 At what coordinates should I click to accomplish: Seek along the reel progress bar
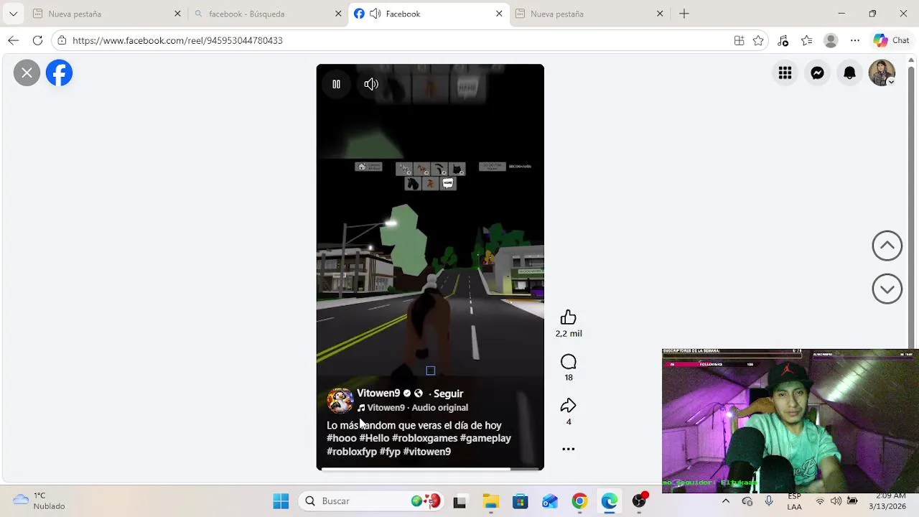[x=430, y=469]
